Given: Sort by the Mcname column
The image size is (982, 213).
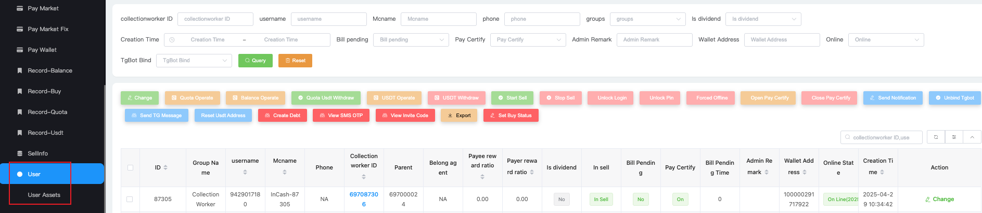Looking at the screenshot, I should (x=285, y=172).
